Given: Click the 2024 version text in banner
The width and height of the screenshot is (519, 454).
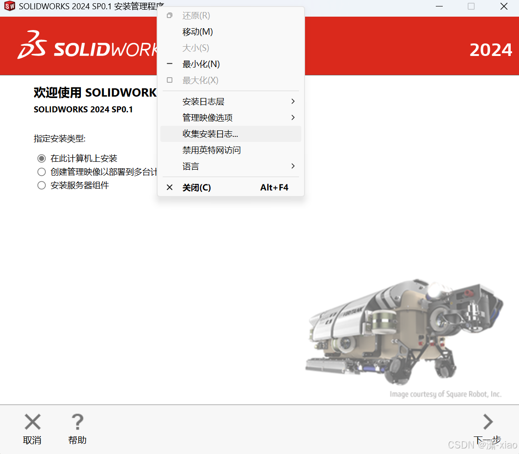Looking at the screenshot, I should point(491,50).
